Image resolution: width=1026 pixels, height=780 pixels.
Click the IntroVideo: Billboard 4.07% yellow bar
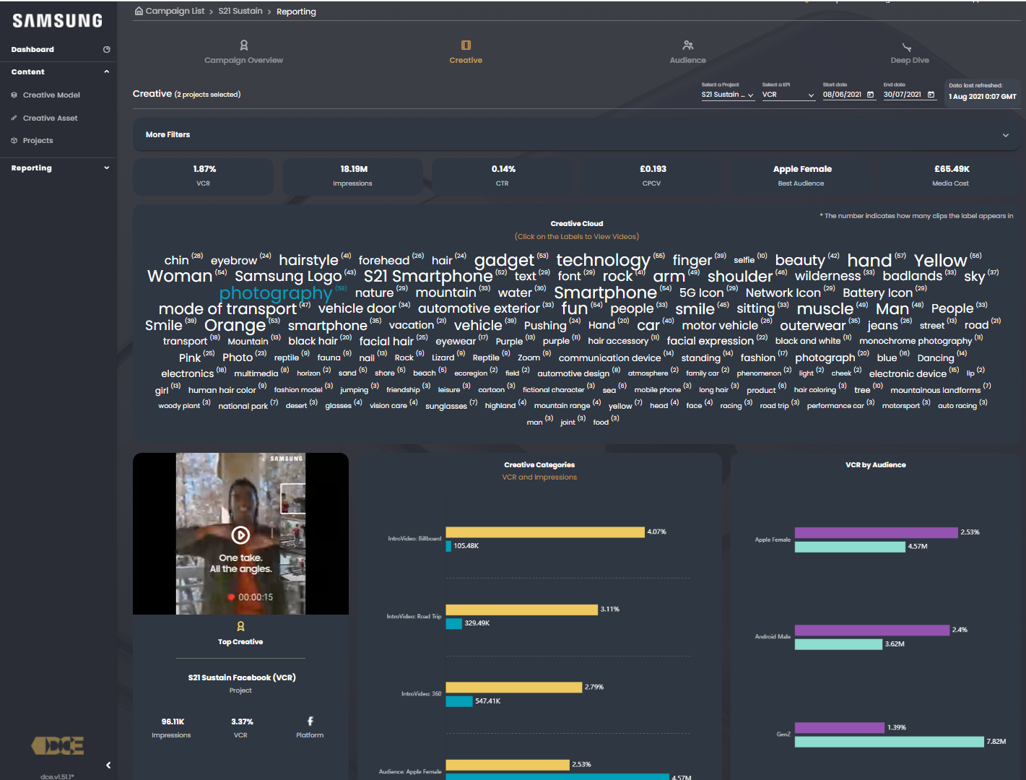[x=545, y=532]
